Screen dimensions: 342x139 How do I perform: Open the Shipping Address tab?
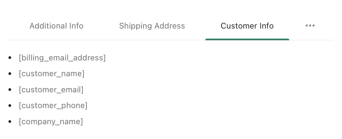152,26
